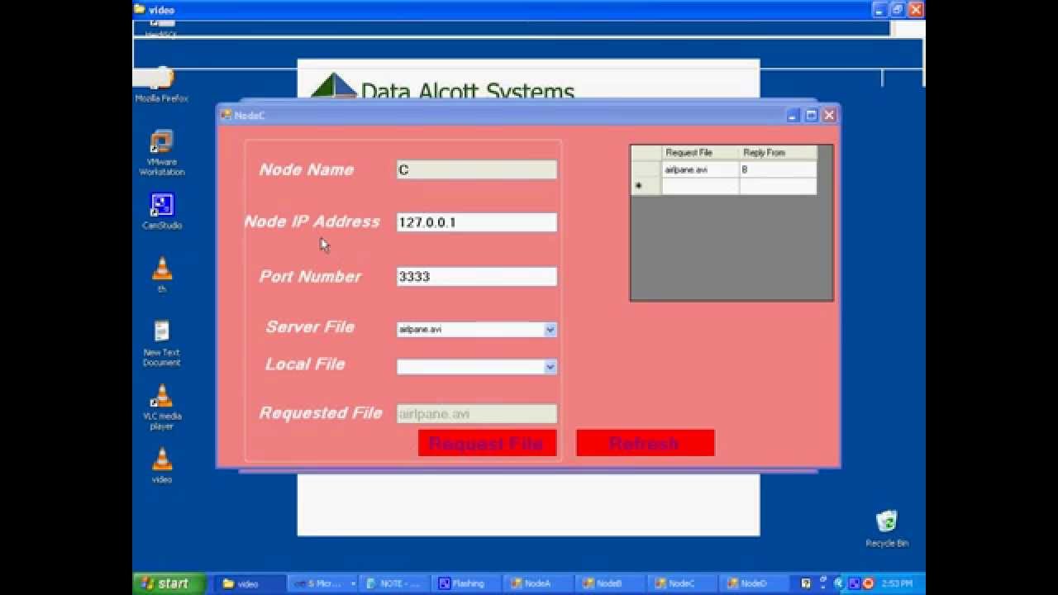Click the taskbar clock showing 2:53 PM

pos(898,583)
